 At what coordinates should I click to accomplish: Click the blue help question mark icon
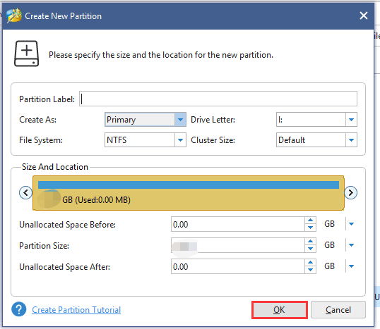click(x=19, y=309)
